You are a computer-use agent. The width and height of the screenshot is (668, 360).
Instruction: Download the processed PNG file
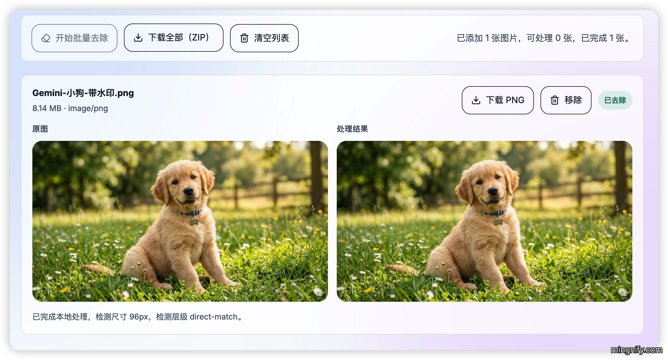(497, 100)
